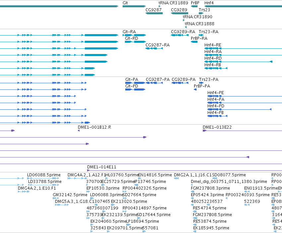282x233 pixels.
Task: Select the SD17644.5prime EST label
Action: coord(154,215)
